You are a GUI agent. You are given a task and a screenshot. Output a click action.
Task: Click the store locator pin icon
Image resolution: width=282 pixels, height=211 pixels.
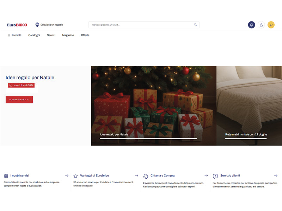(x=37, y=25)
